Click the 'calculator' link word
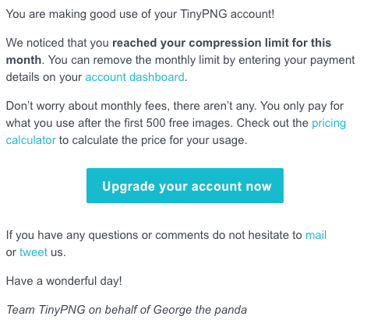Screen dimensions: 374x330 pyautogui.click(x=30, y=140)
